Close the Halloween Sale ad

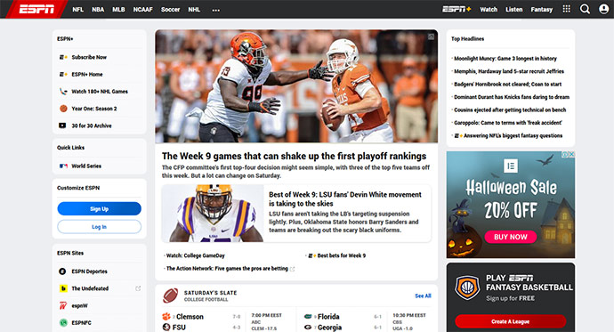(571, 154)
